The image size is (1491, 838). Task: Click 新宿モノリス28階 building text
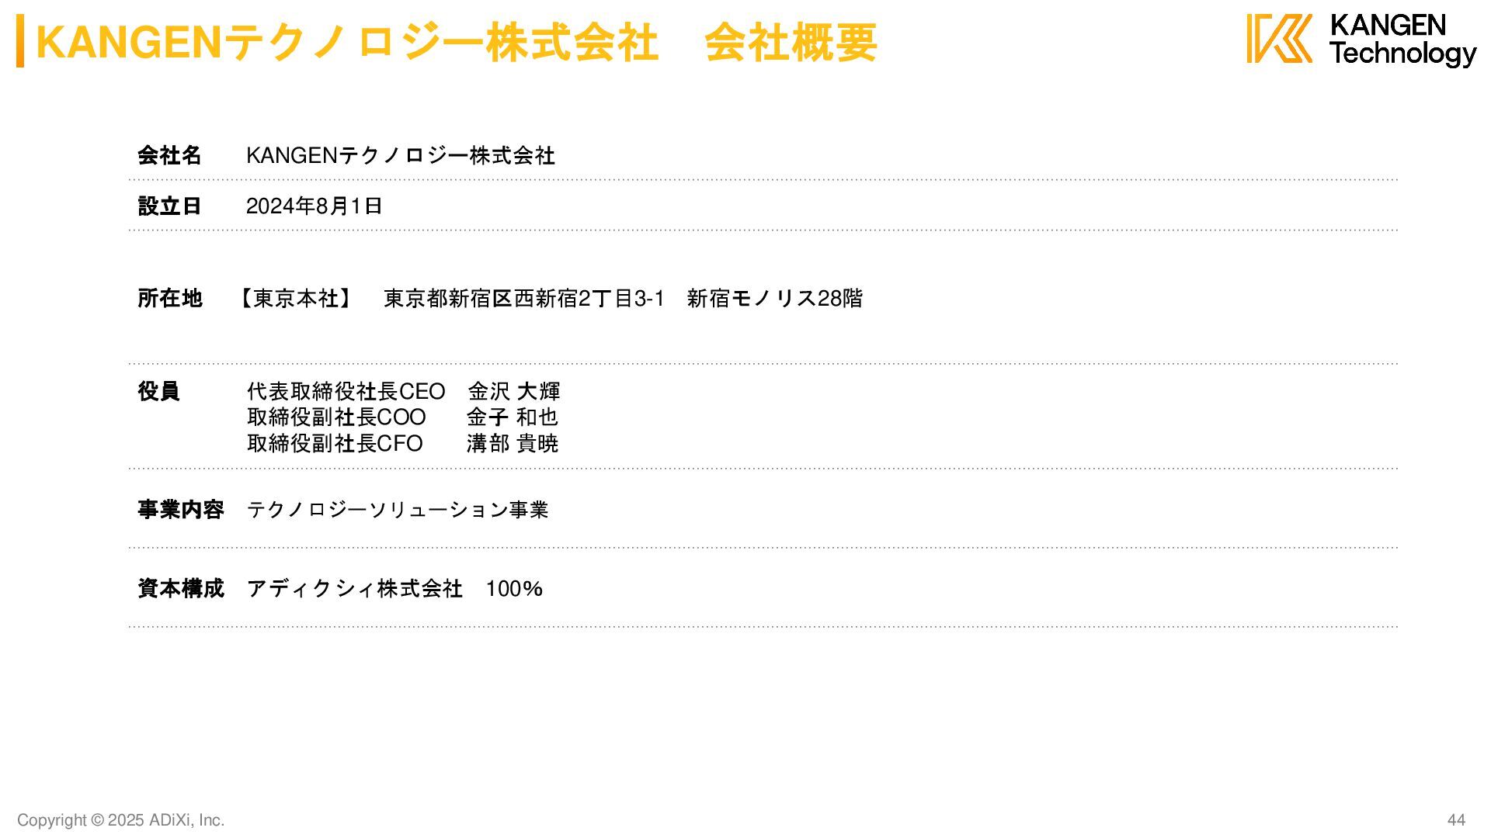click(x=774, y=298)
